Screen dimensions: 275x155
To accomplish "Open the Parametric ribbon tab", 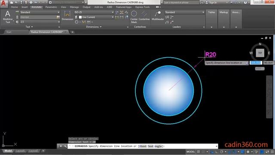I will 51,7.
